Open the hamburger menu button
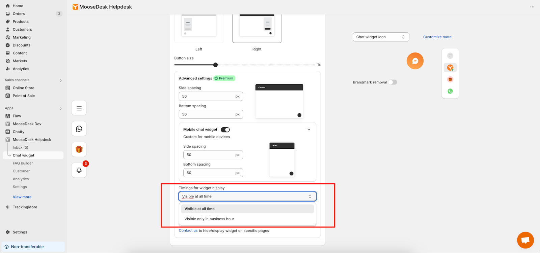Screen dimensions: 540x253 (79, 108)
